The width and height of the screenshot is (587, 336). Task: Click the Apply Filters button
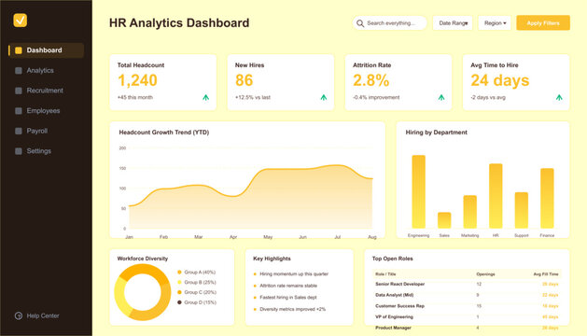tap(543, 22)
